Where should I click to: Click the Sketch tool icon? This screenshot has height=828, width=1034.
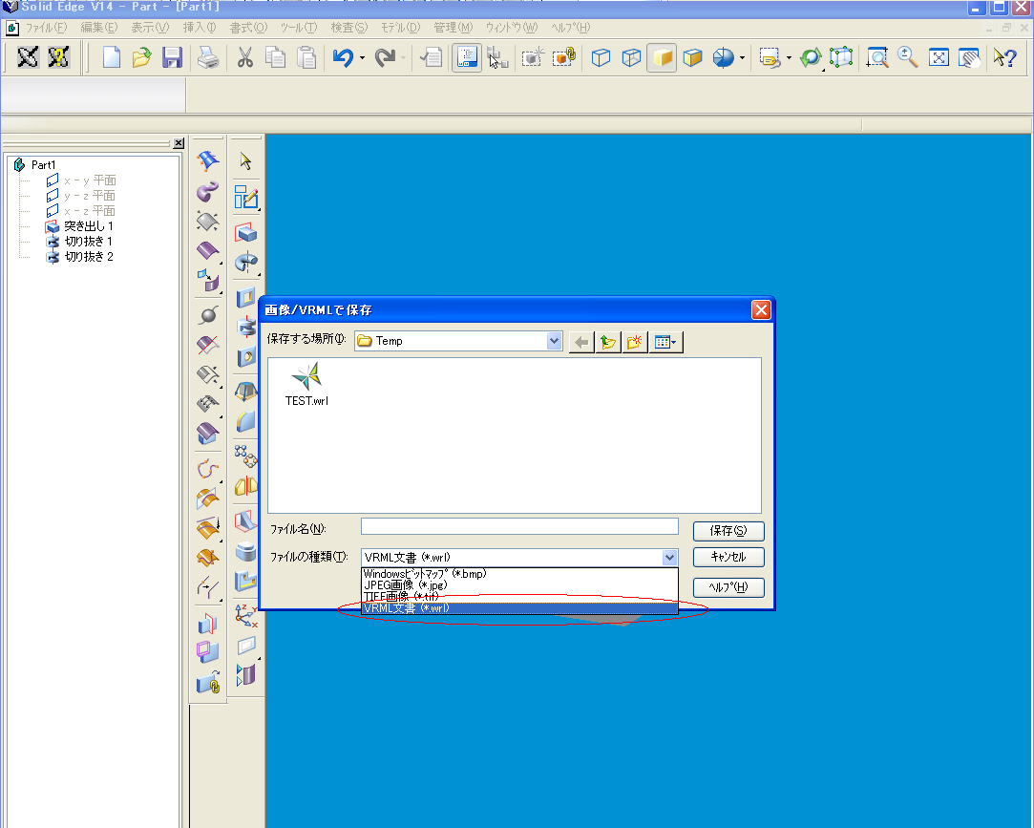point(246,198)
